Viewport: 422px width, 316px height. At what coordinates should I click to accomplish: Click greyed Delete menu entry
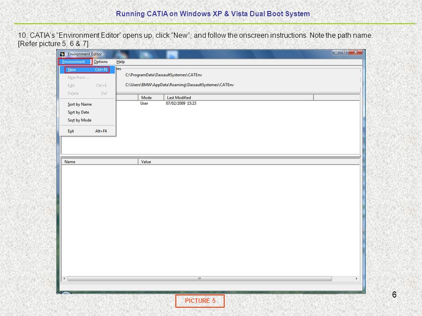(87, 93)
